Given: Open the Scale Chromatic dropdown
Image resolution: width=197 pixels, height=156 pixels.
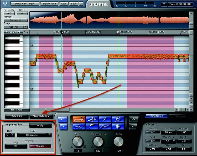Looking at the screenshot, I should click(34, 135).
